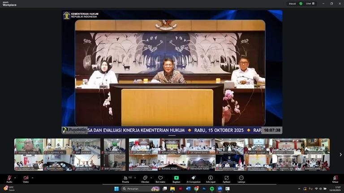Image resolution: width=344 pixels, height=193 pixels.
Task: Select the KANWIL JAMBI participant thumbnail
Action: (x=315, y=163)
